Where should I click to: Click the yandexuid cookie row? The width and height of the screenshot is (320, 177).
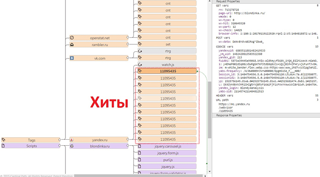point(242,51)
